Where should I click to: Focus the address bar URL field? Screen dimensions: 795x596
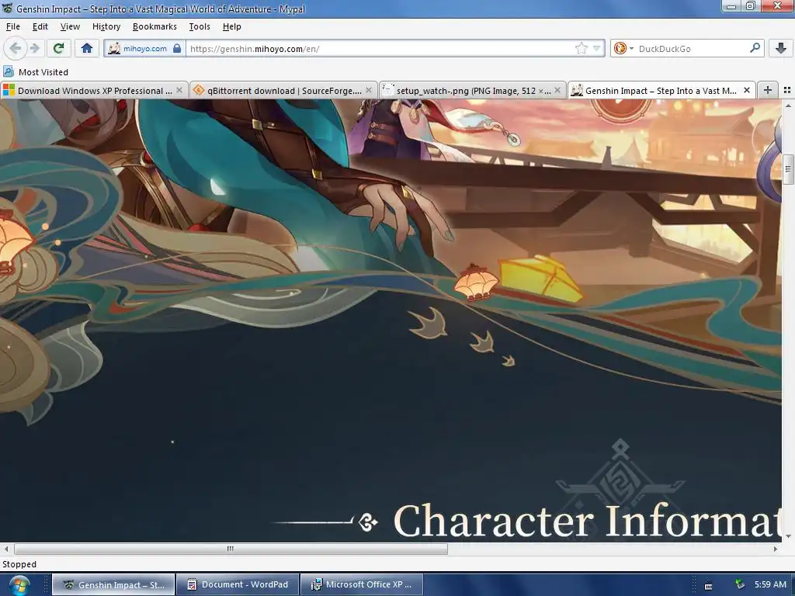pos(380,49)
